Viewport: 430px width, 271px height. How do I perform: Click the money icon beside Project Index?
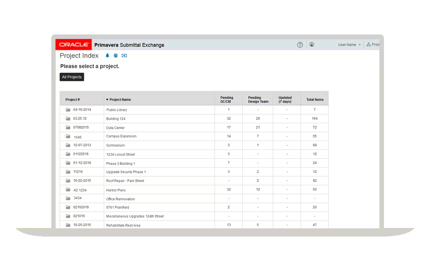click(x=124, y=55)
